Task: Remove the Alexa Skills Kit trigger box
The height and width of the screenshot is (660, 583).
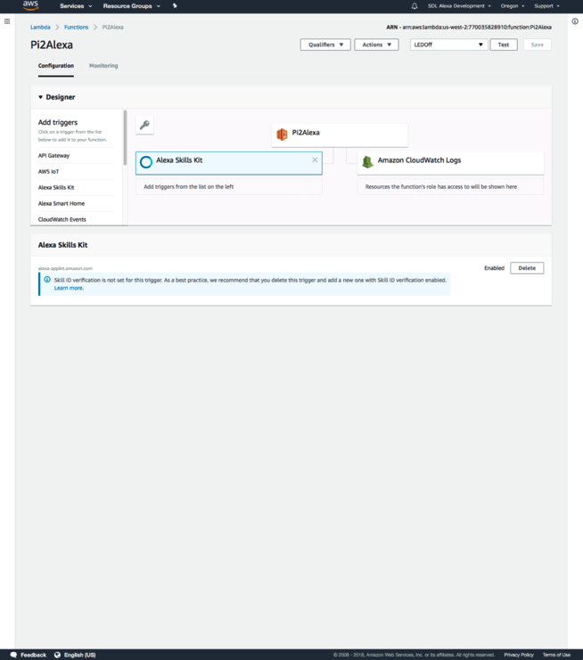Action: (x=315, y=160)
